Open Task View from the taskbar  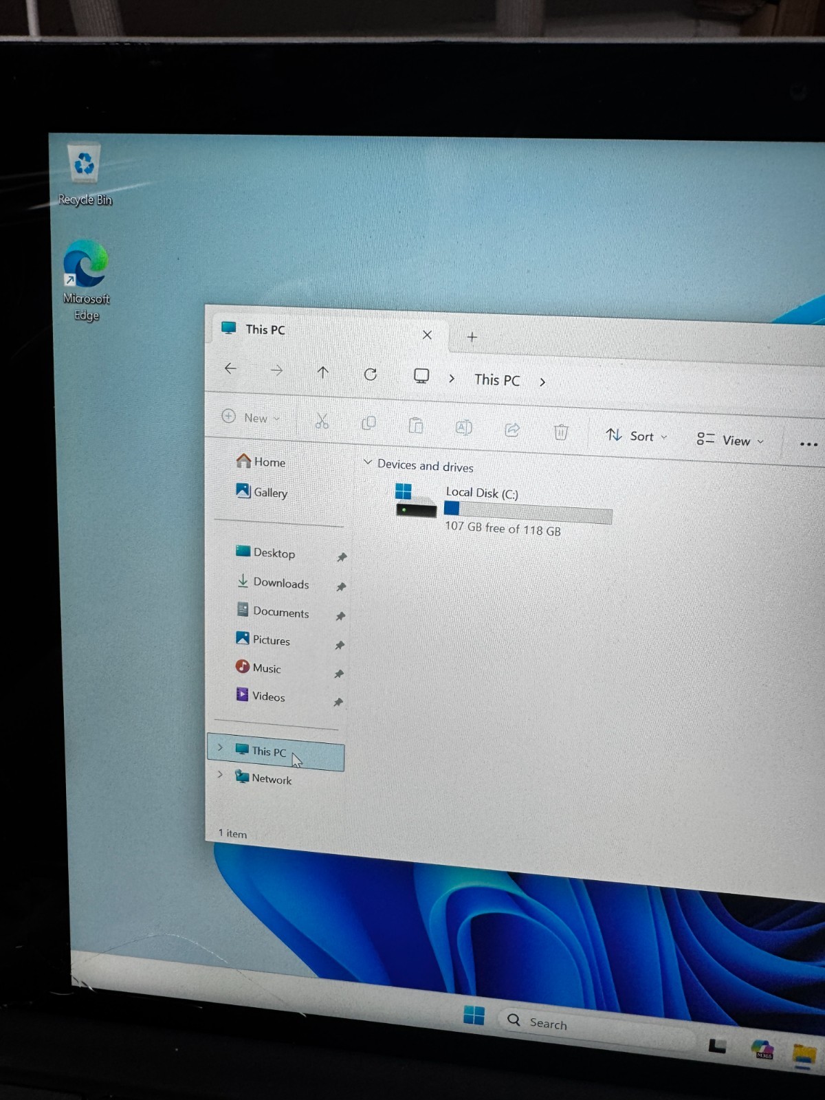coord(717,1046)
